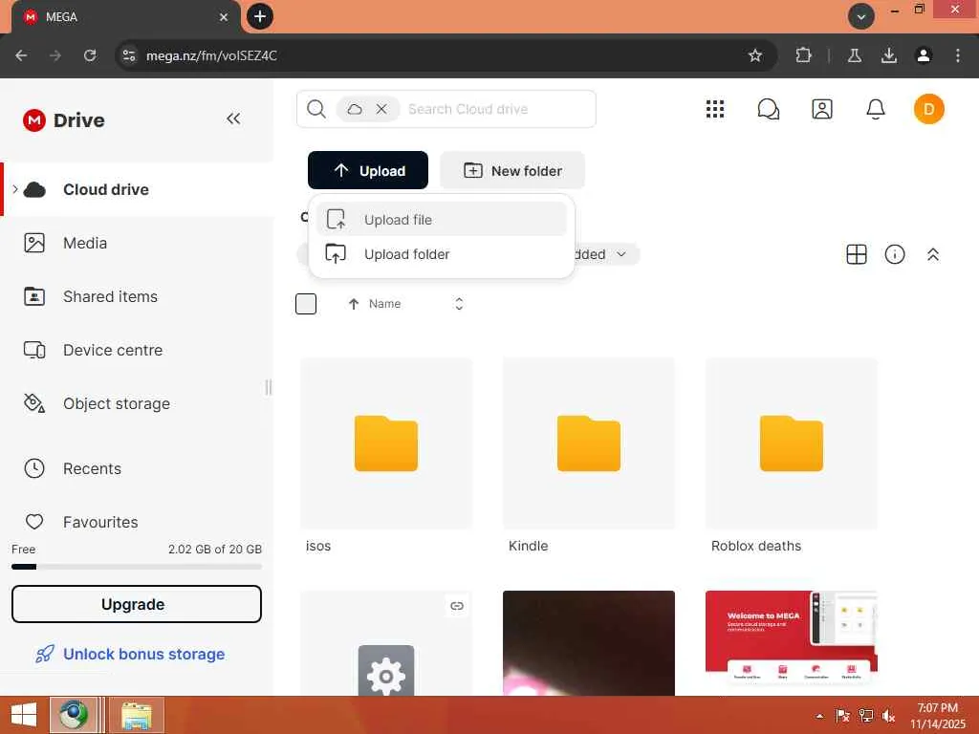This screenshot has width=979, height=734.
Task: Click the Upload button
Action: [x=368, y=170]
